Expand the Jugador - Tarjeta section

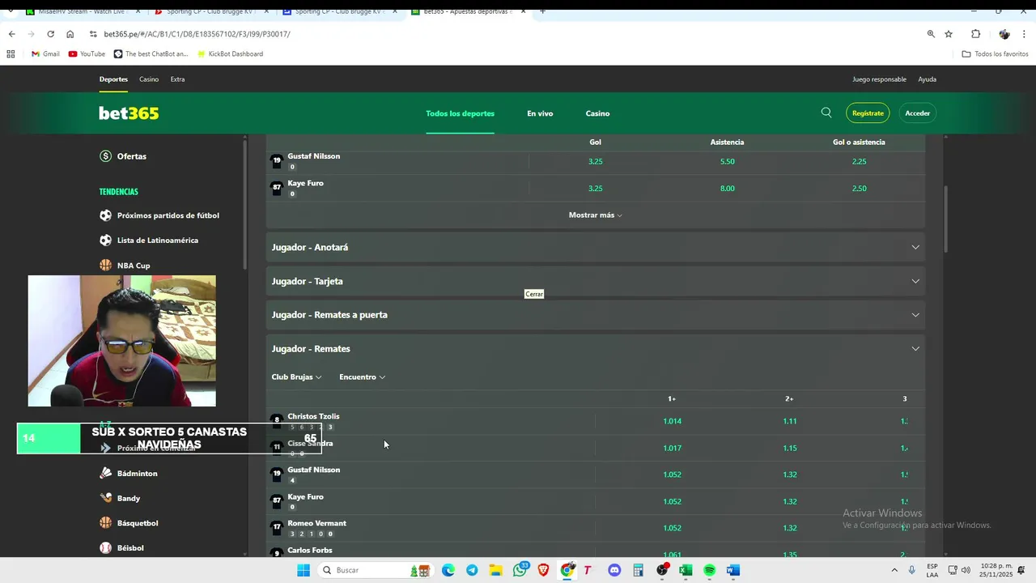(596, 281)
